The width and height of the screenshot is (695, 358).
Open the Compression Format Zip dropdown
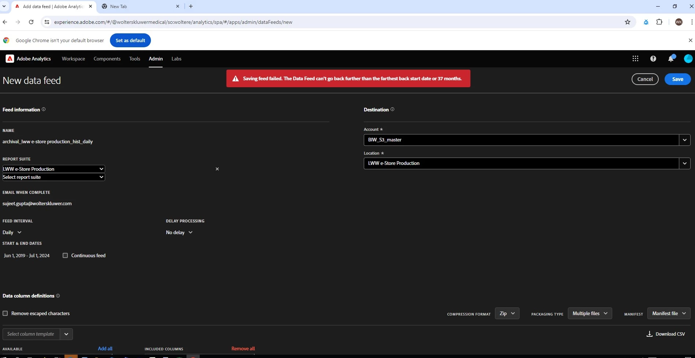pyautogui.click(x=507, y=313)
